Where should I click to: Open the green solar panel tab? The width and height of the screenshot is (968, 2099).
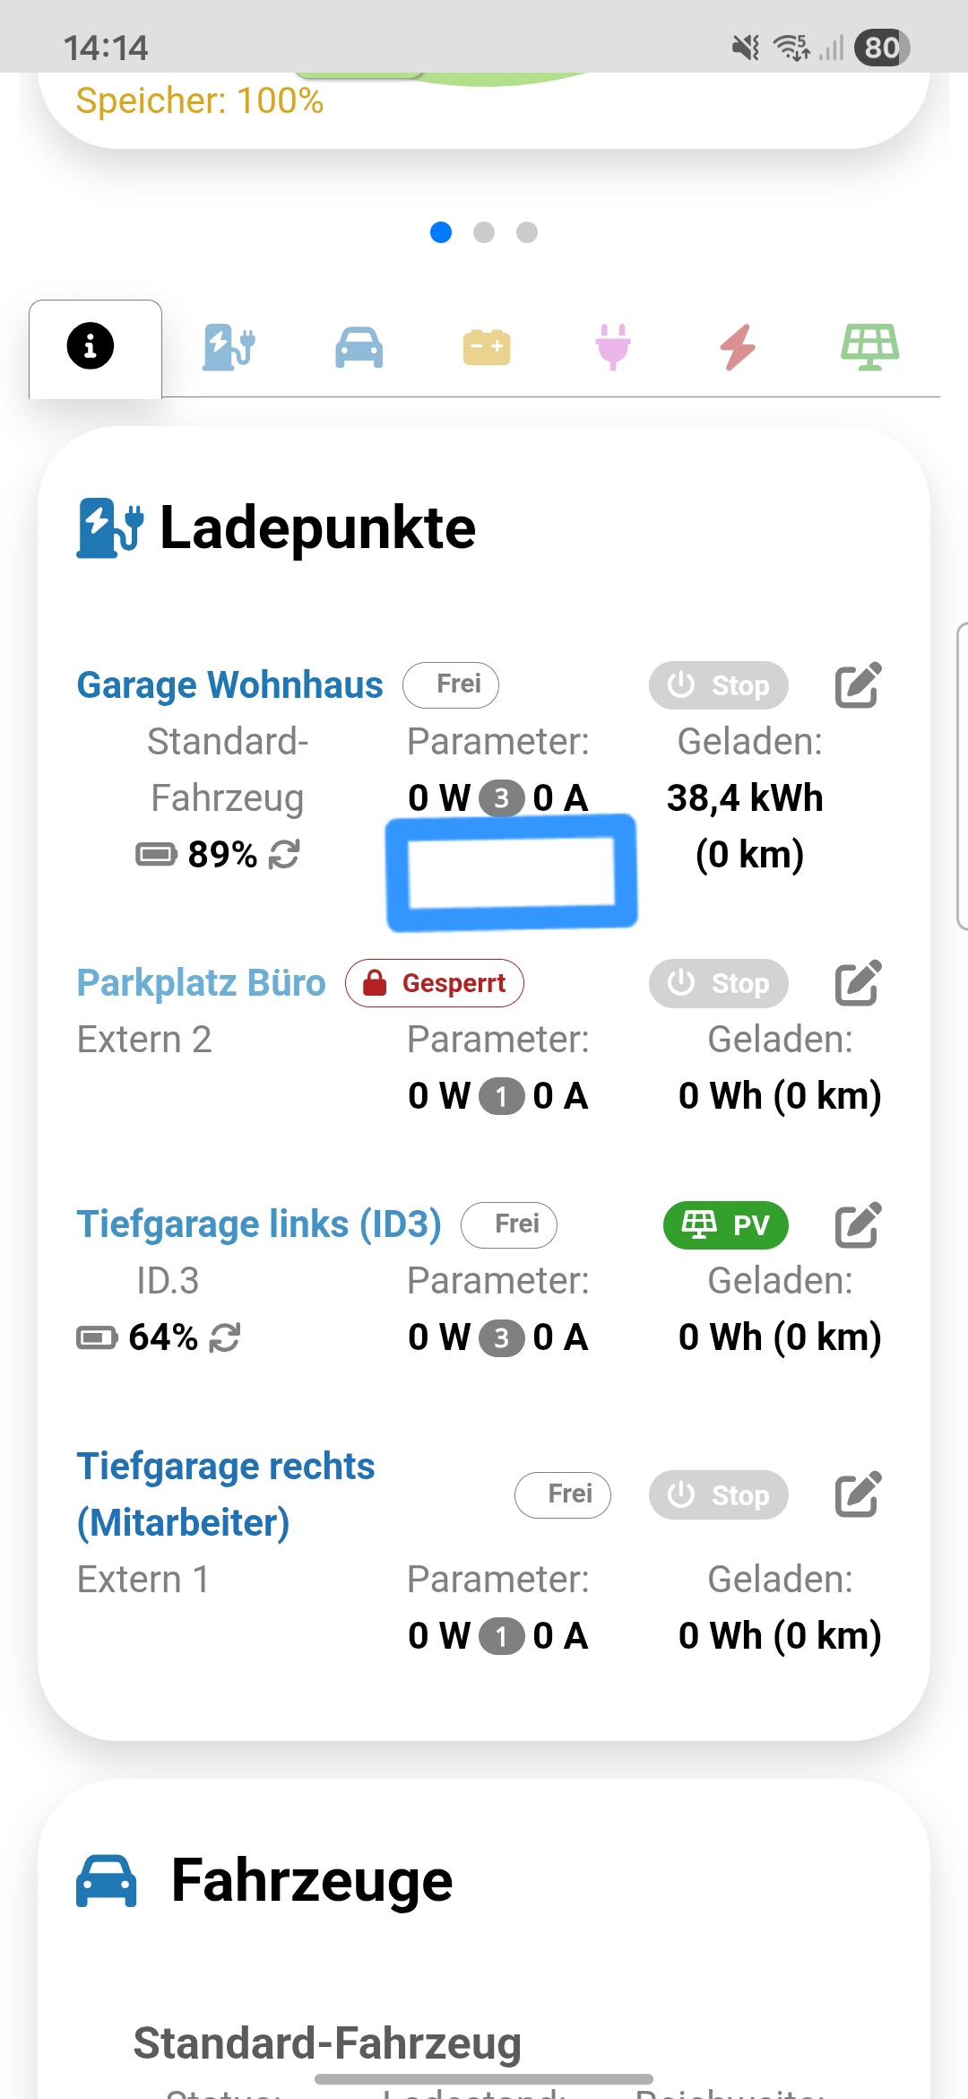(x=869, y=347)
